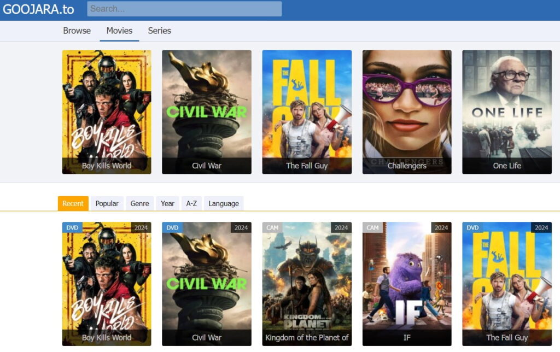Open featured The Fall Guy poster
The image size is (560, 352).
point(307,112)
